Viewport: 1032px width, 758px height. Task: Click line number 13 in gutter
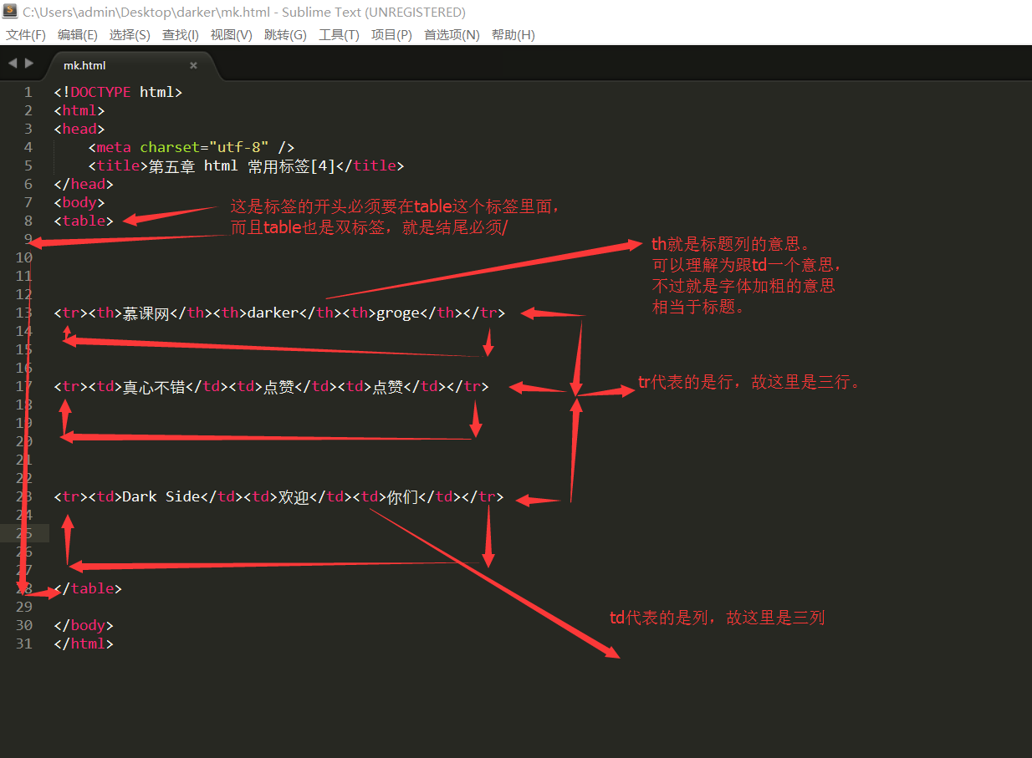click(x=24, y=313)
